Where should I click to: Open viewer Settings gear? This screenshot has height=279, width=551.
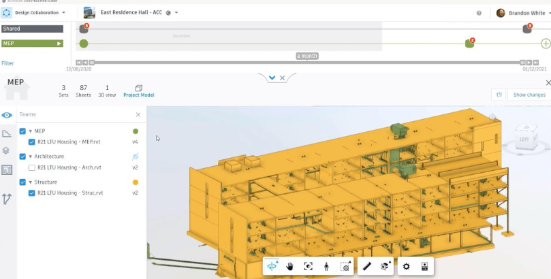click(406, 266)
